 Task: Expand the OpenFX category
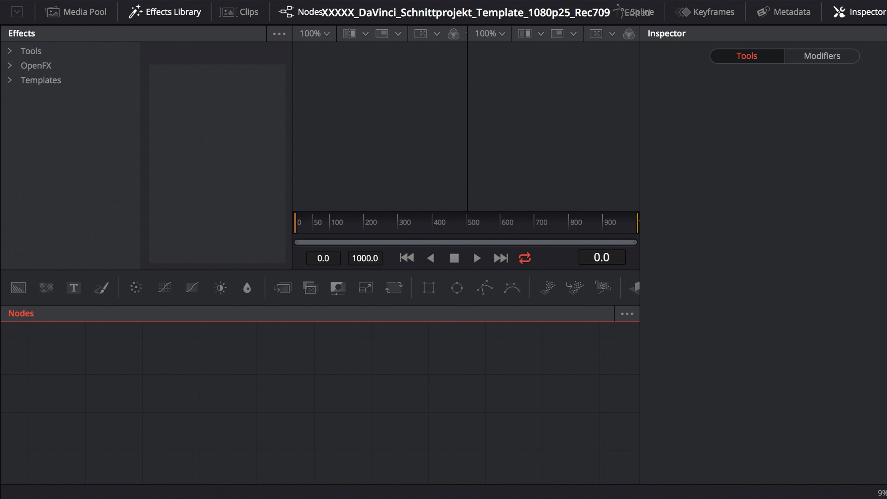[10, 66]
